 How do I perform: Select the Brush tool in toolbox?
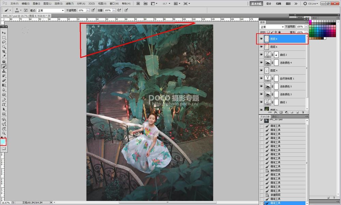coord(4,67)
